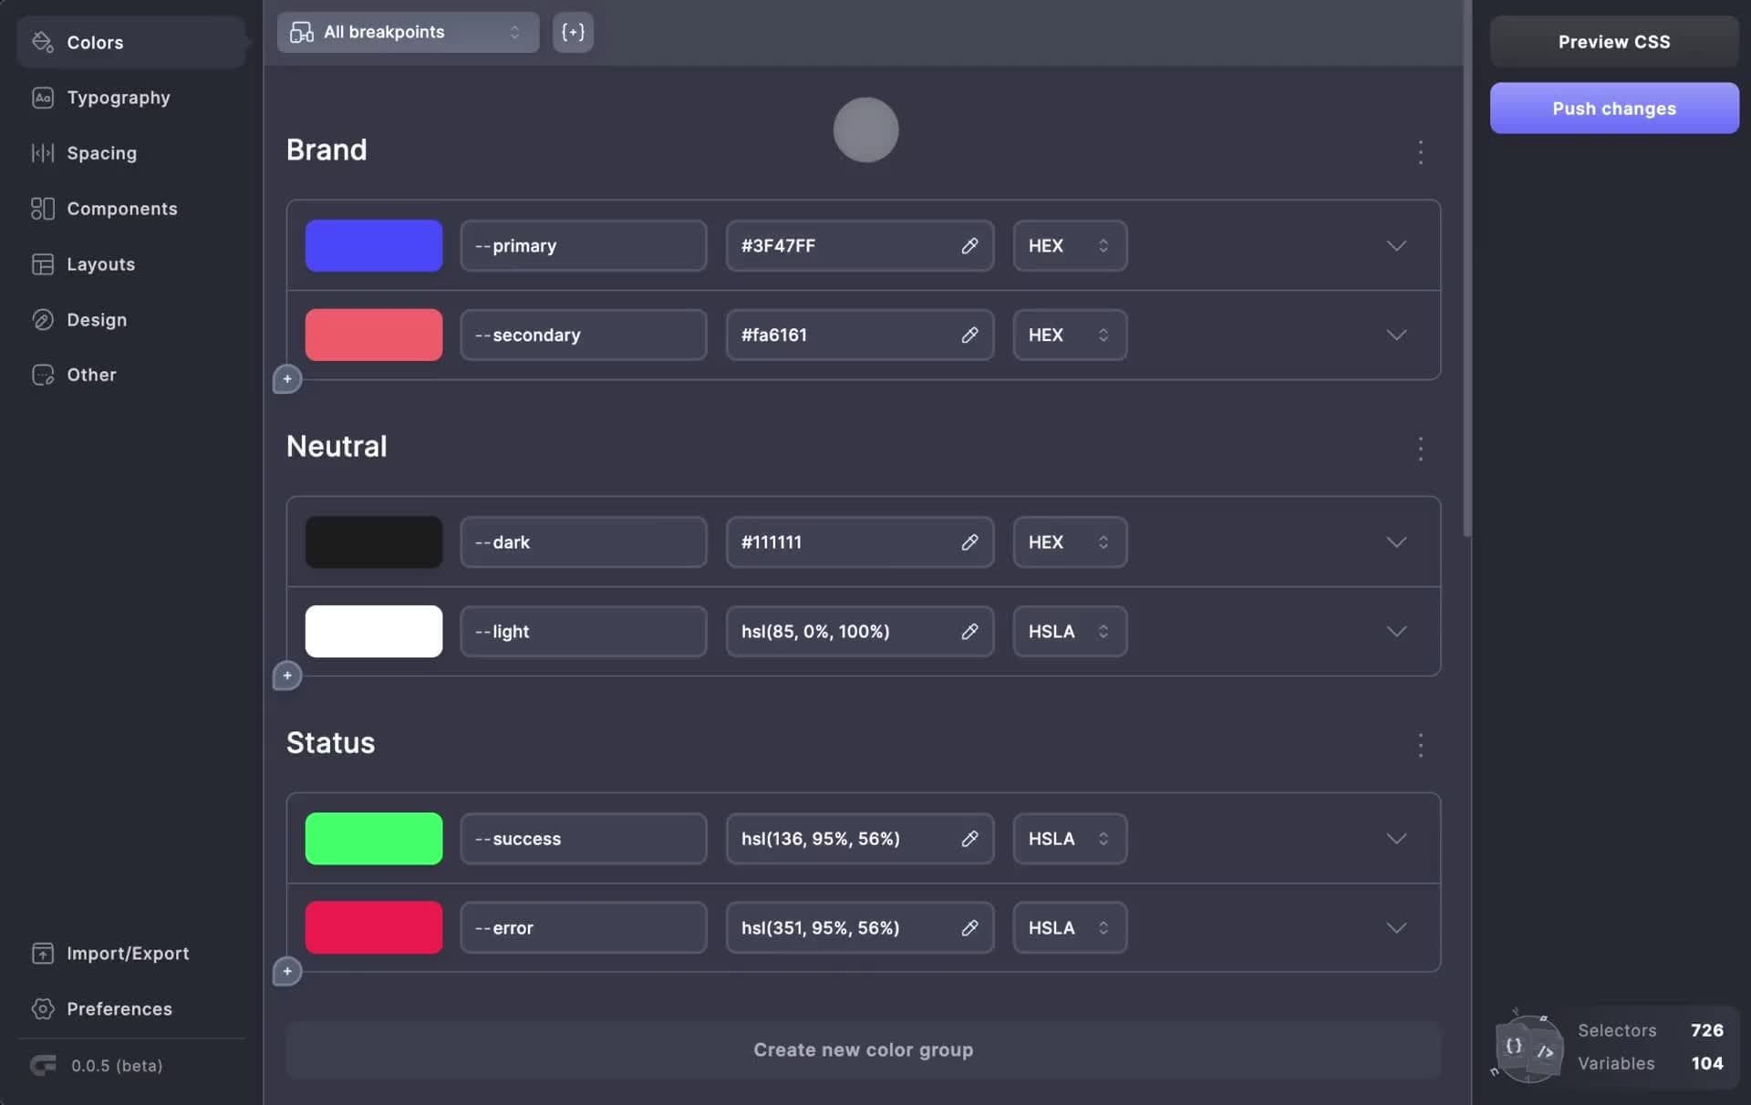The width and height of the screenshot is (1751, 1105).
Task: Add a color to Status group with plus
Action: 287,972
